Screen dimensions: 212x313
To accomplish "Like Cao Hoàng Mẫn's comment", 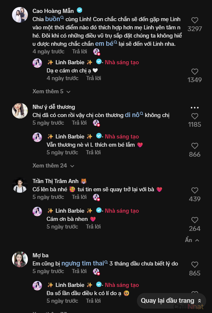I will pos(195,20).
